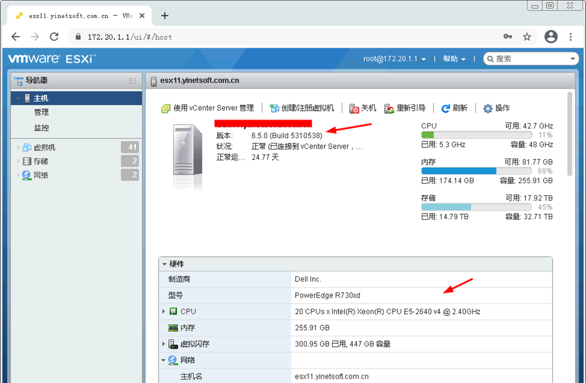Click the CPU usage bar at 11%

(476, 135)
